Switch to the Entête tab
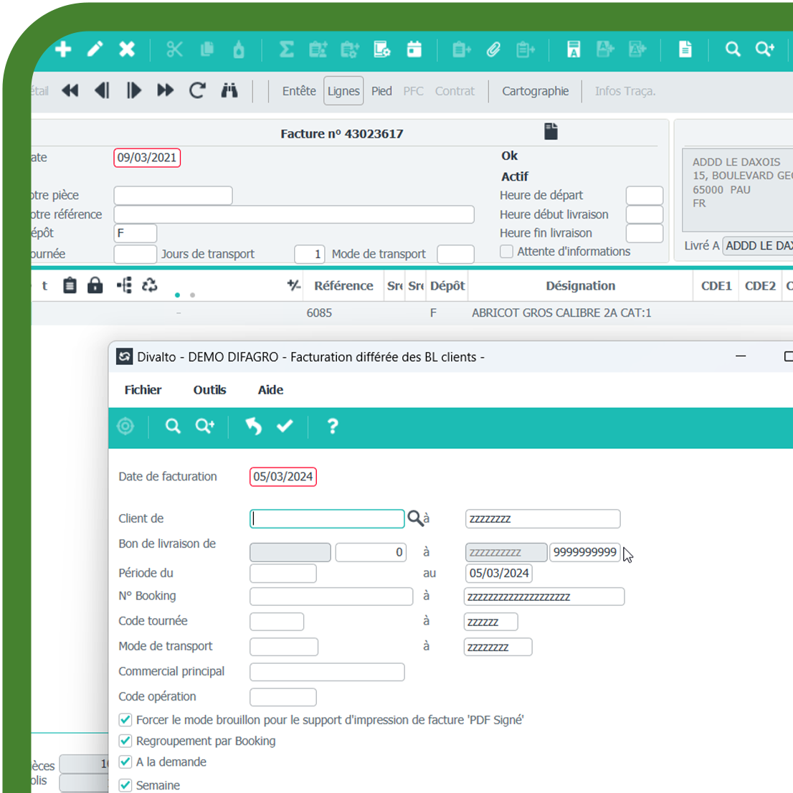This screenshot has width=793, height=793. point(299,91)
